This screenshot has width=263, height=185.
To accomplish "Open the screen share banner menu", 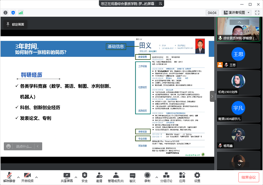I will tap(161, 4).
